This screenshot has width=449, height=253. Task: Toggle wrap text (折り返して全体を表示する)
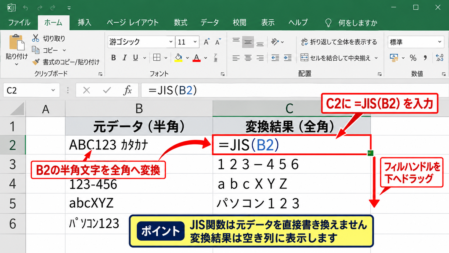click(x=339, y=42)
